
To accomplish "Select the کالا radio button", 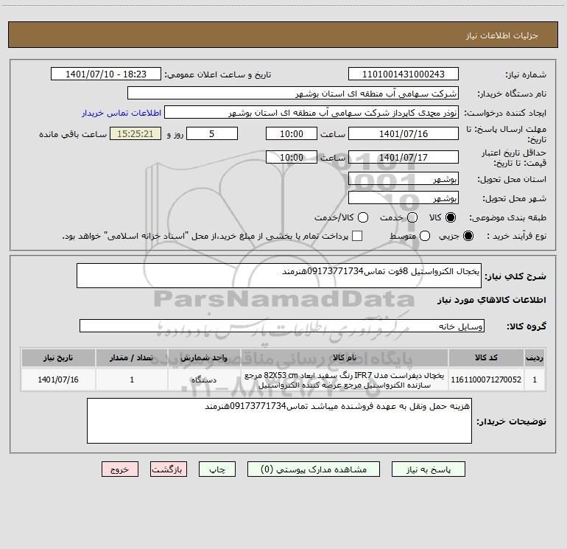I will 451,217.
